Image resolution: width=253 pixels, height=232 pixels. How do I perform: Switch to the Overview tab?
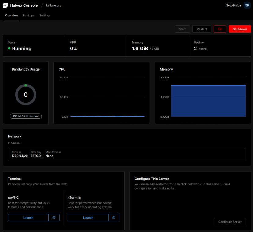point(12,16)
